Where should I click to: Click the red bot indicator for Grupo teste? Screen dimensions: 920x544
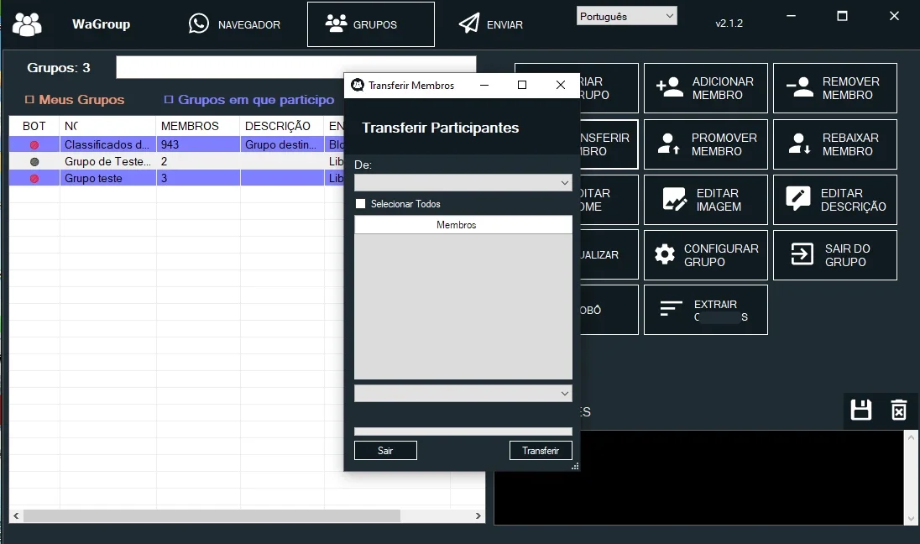[34, 179]
